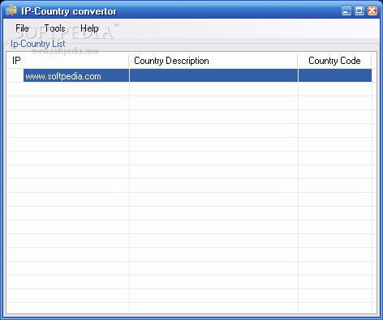
Task: Click the Country Description column header
Action: (x=213, y=61)
